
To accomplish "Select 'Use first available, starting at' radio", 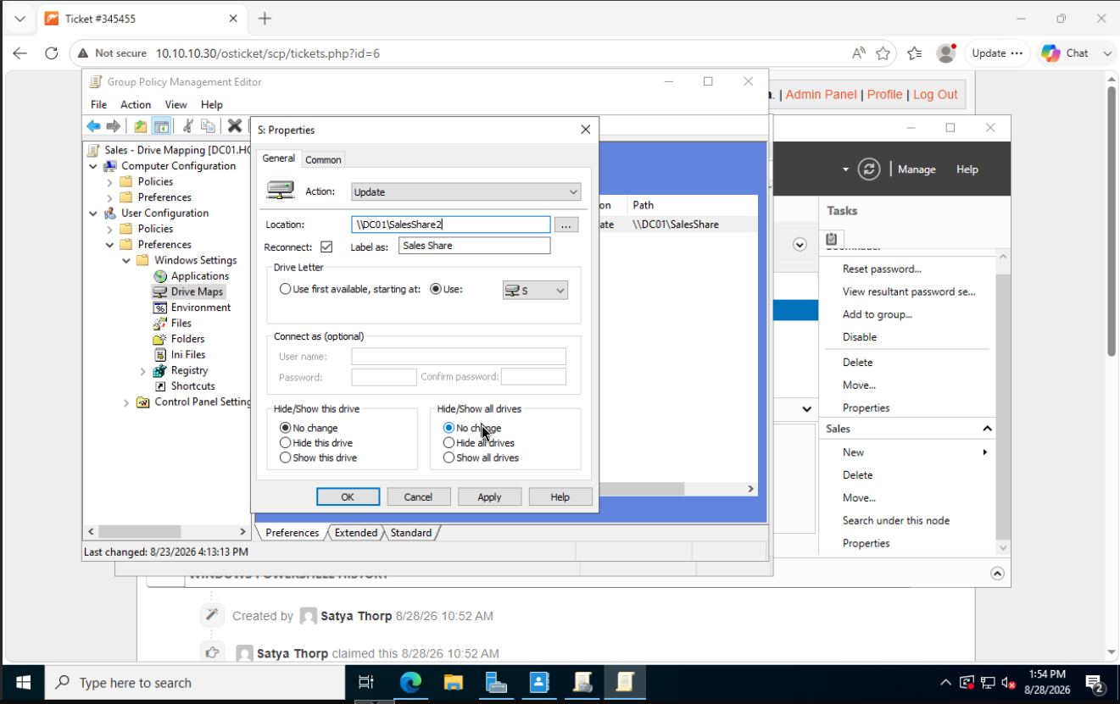I will point(285,289).
